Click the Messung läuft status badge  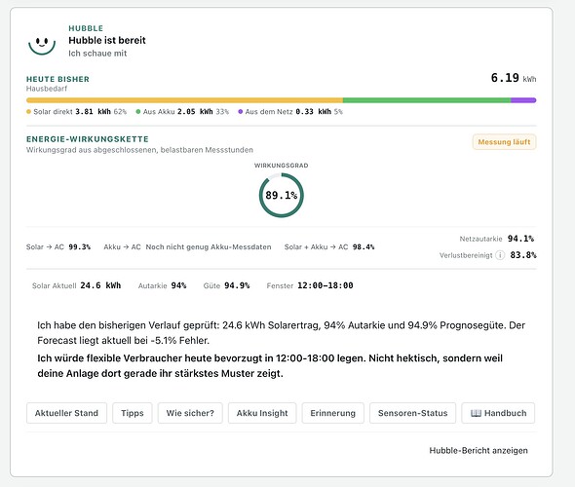click(504, 142)
